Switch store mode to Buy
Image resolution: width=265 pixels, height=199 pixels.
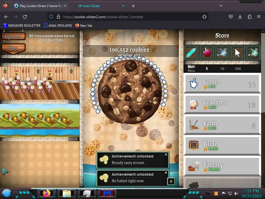click(x=191, y=67)
